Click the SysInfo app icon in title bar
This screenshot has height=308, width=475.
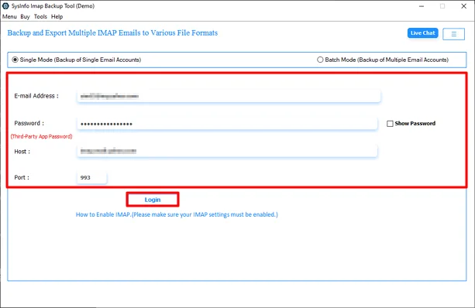(x=5, y=5)
